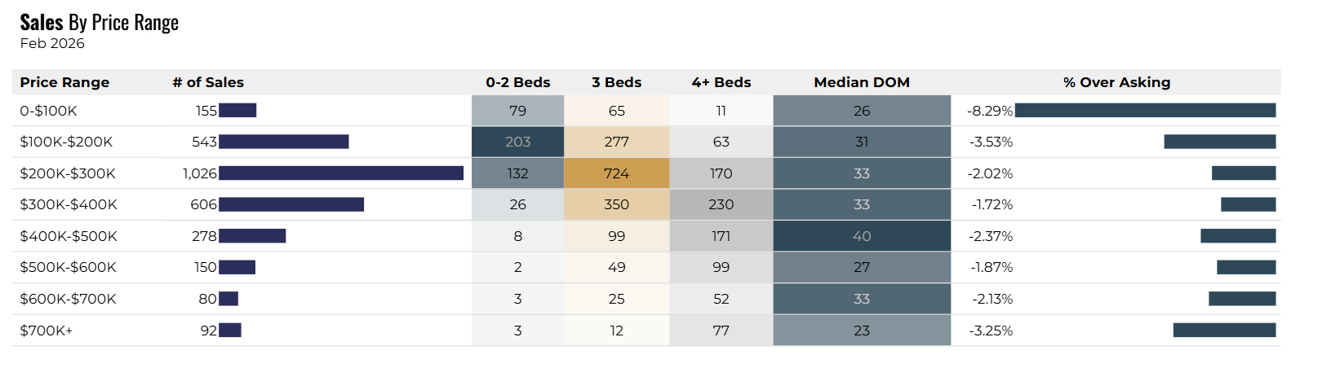Click the -3.25% over asking bar
1322x381 pixels.
coord(1224,331)
